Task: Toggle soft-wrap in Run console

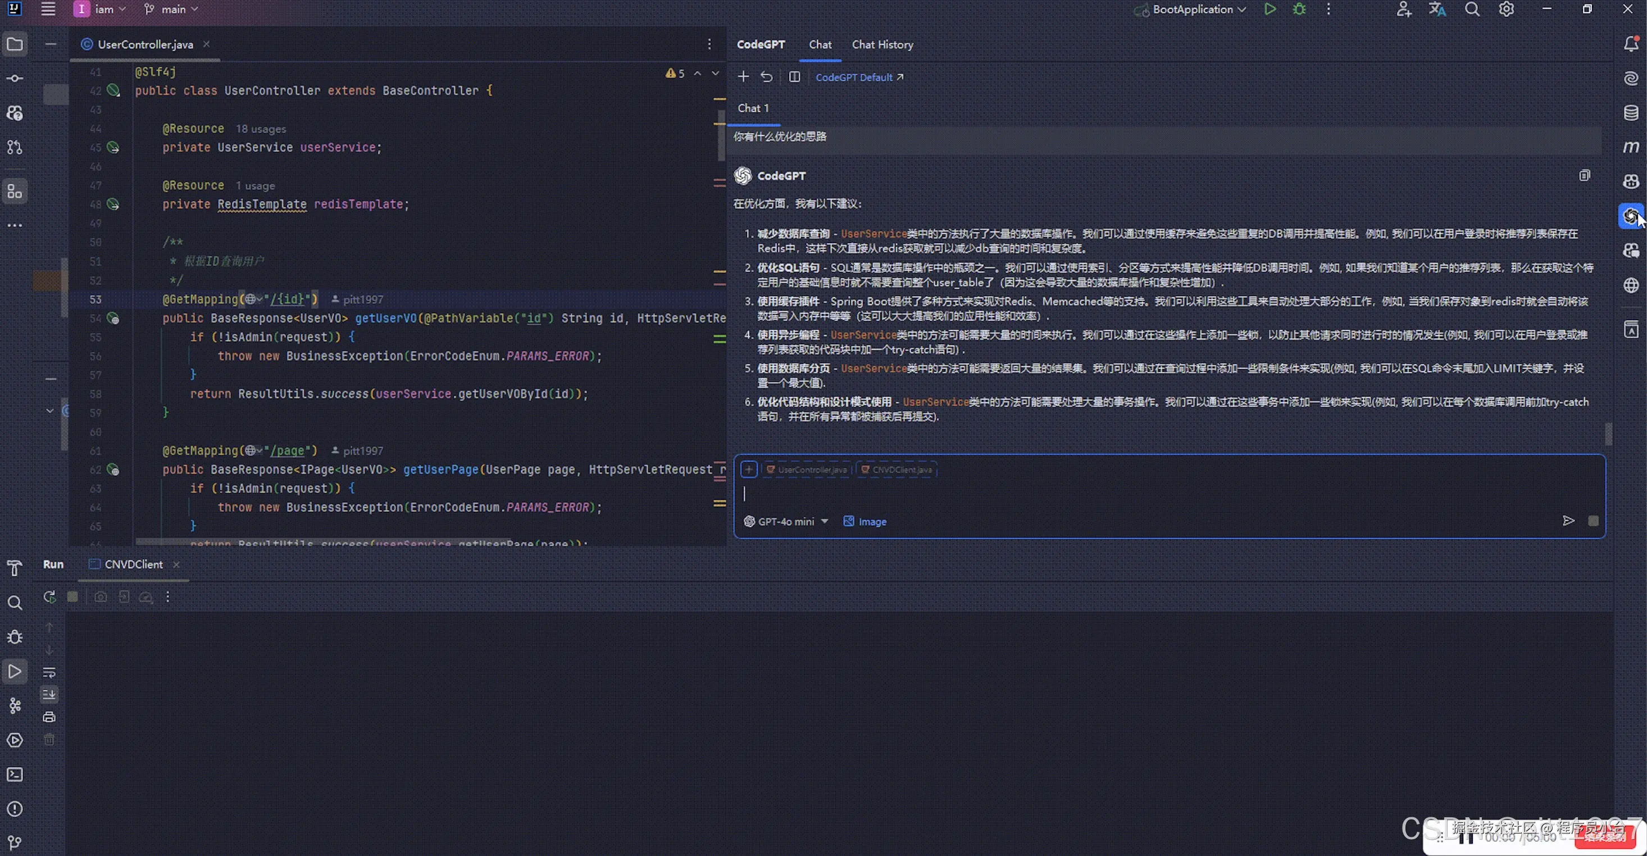Action: coord(49,672)
